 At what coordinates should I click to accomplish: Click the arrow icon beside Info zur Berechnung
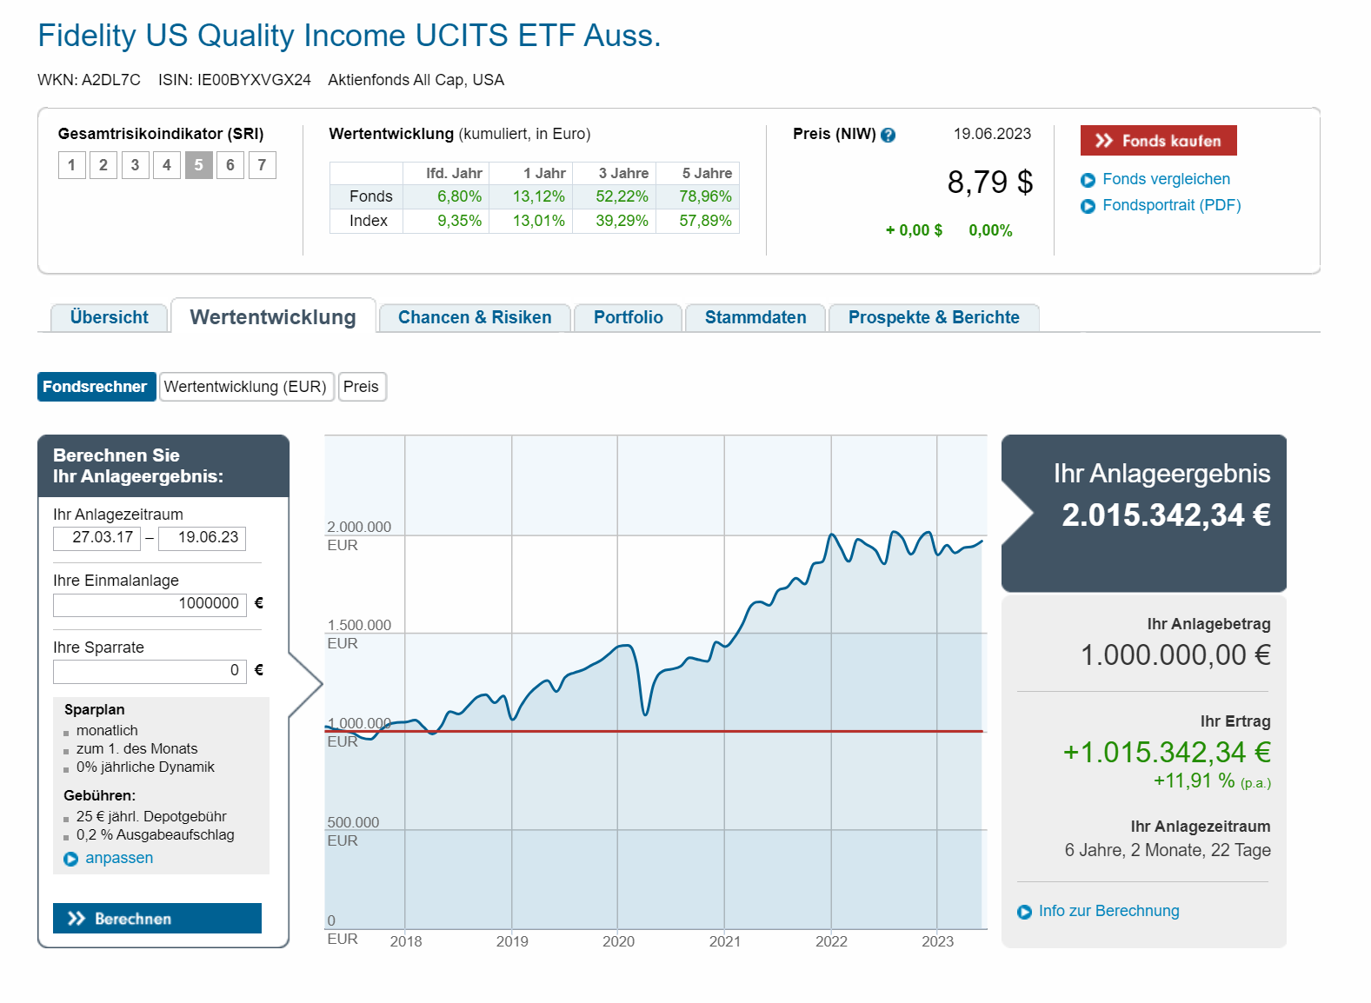[1024, 912]
